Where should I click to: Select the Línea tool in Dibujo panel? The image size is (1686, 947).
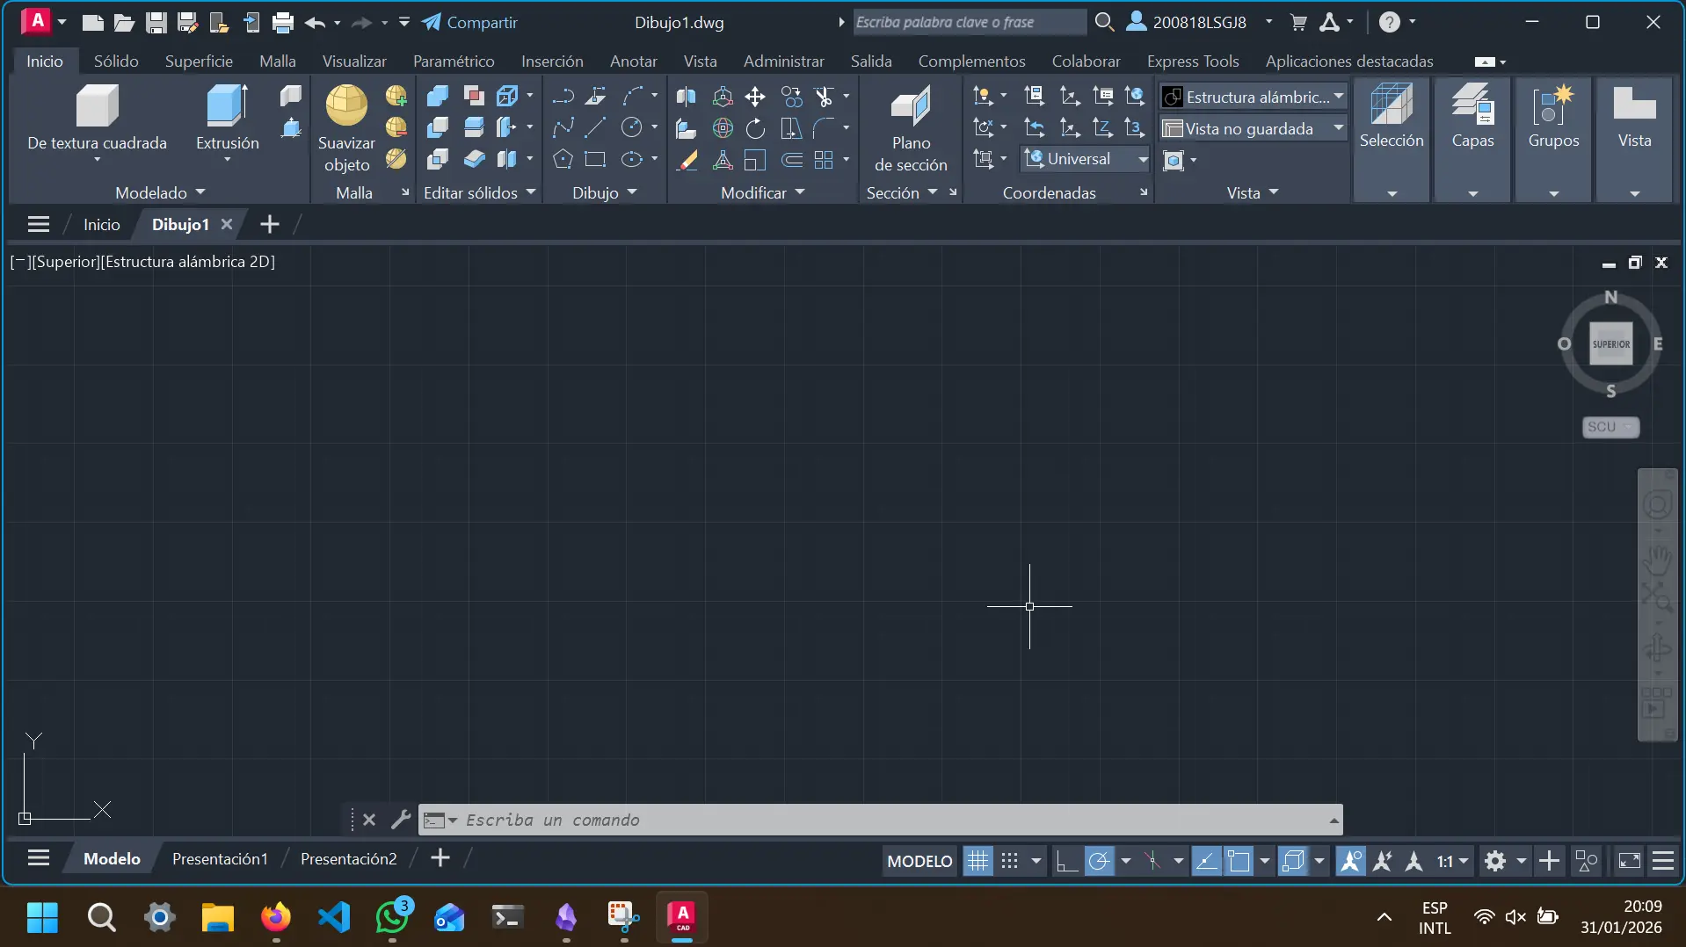pyautogui.click(x=597, y=127)
